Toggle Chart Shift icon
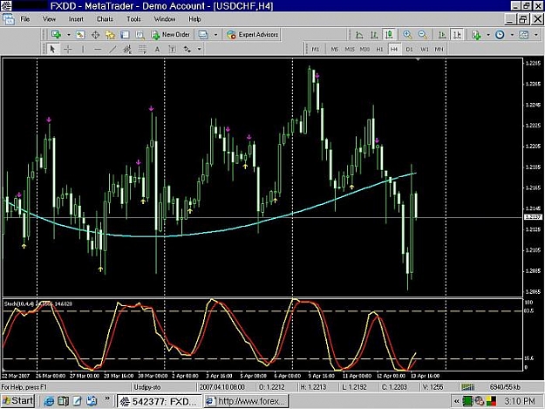545x409 pixels. pyautogui.click(x=457, y=34)
